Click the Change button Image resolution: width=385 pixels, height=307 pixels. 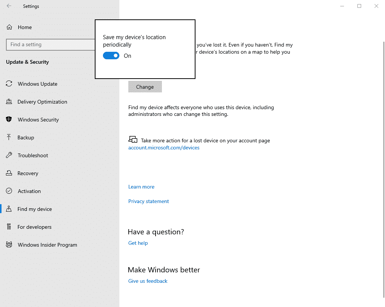145,86
